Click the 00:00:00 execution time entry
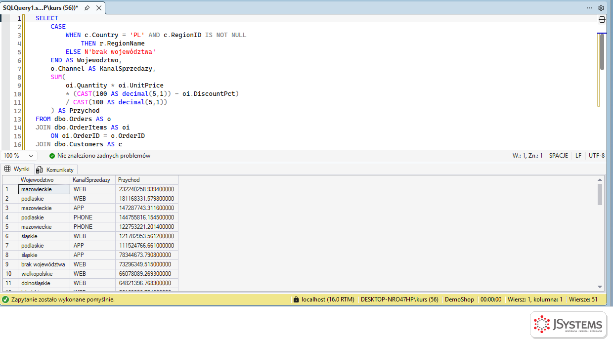613x342 pixels. coord(491,299)
